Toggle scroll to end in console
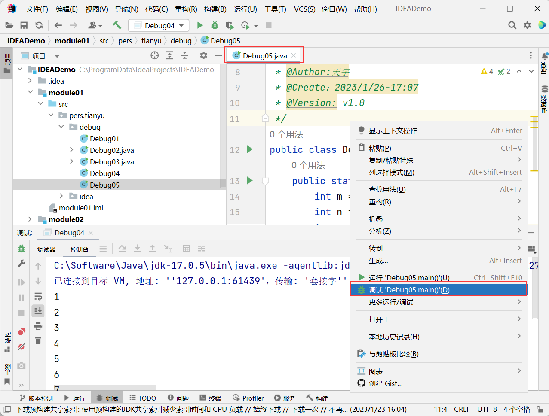This screenshot has width=549, height=416. pos(38,311)
